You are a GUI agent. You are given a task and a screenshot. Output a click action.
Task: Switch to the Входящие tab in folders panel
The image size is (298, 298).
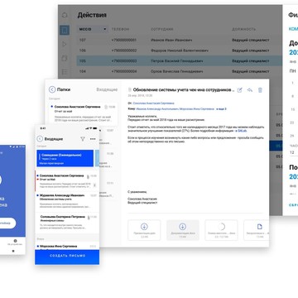point(107,89)
